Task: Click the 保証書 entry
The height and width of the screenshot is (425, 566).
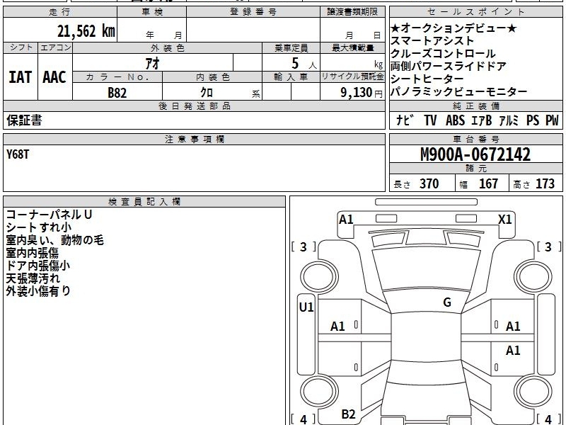Action: (x=24, y=120)
